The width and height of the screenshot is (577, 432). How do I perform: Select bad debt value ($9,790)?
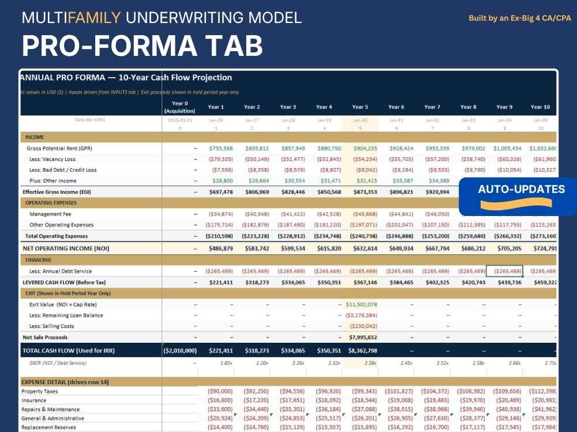(x=475, y=170)
